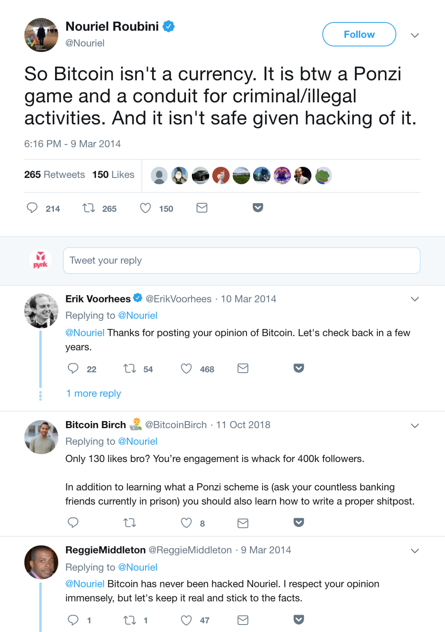Show 1 more reply
The height and width of the screenshot is (632, 445).
click(x=93, y=393)
